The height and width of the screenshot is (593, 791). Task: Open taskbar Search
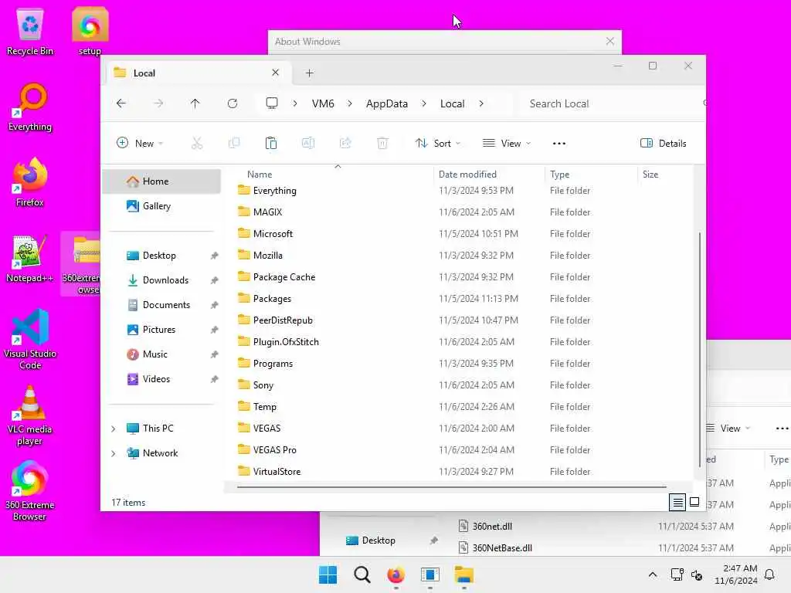coord(362,574)
